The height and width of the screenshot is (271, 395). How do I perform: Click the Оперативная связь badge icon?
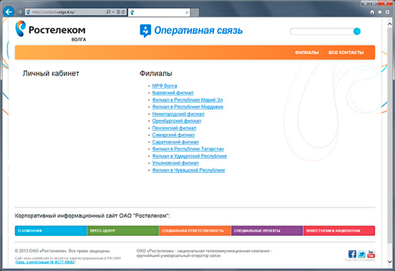click(x=145, y=31)
